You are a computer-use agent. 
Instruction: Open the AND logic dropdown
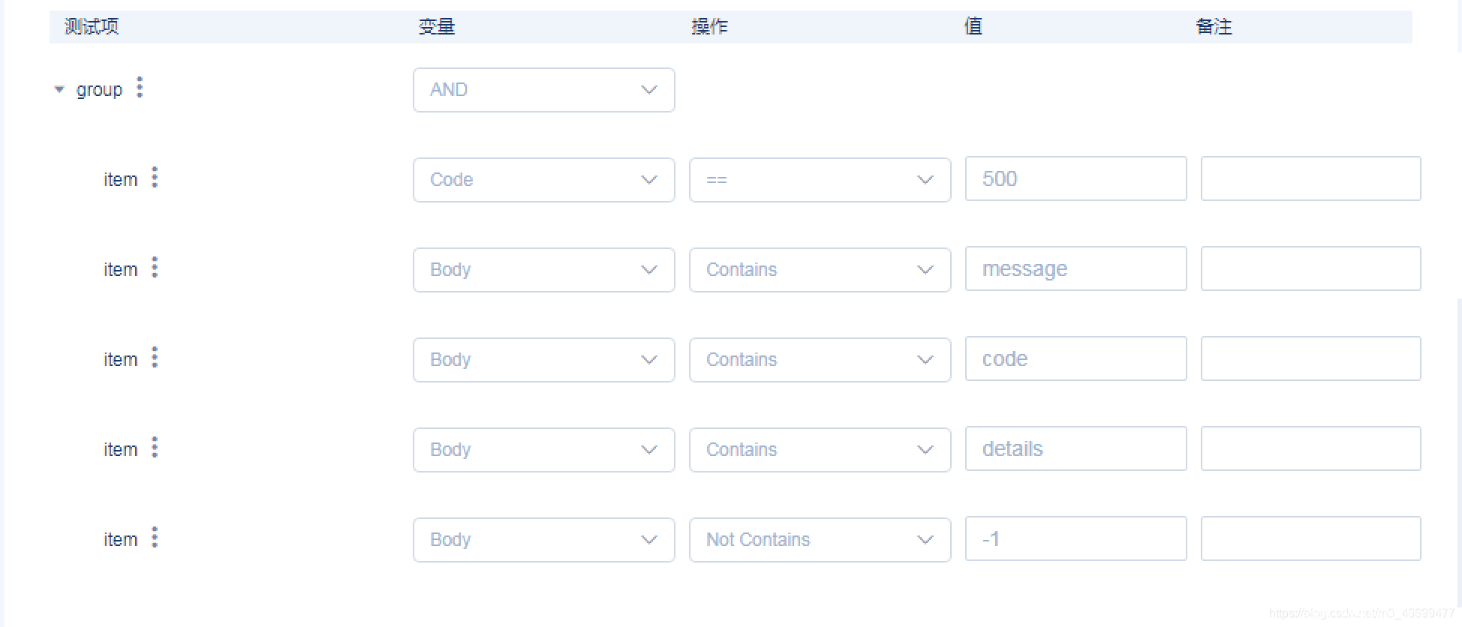tap(543, 90)
